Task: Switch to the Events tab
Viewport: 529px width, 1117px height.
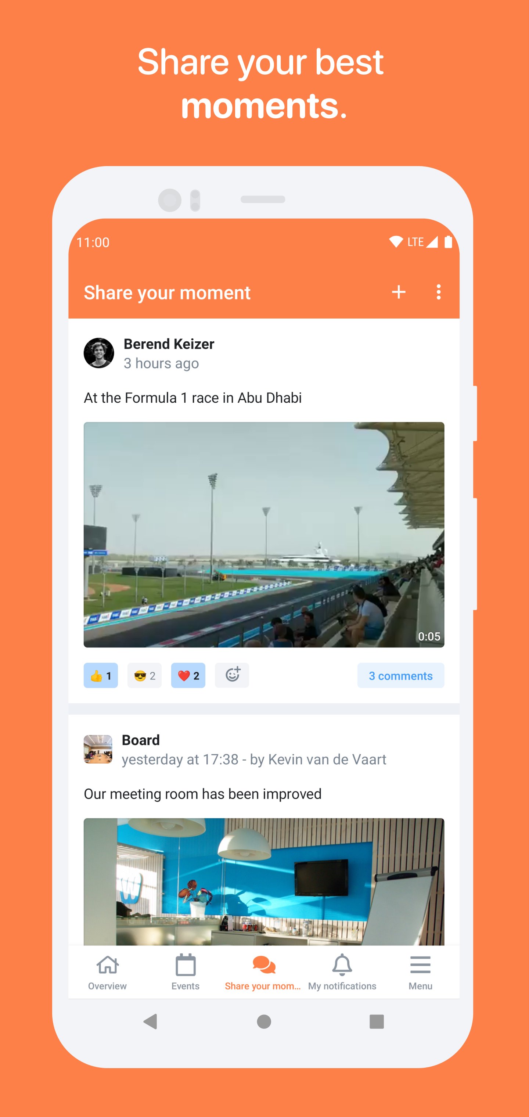Action: (186, 972)
